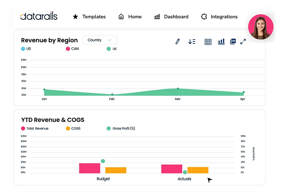Export the chart as PDF
This screenshot has width=287, height=189.
click(x=232, y=42)
